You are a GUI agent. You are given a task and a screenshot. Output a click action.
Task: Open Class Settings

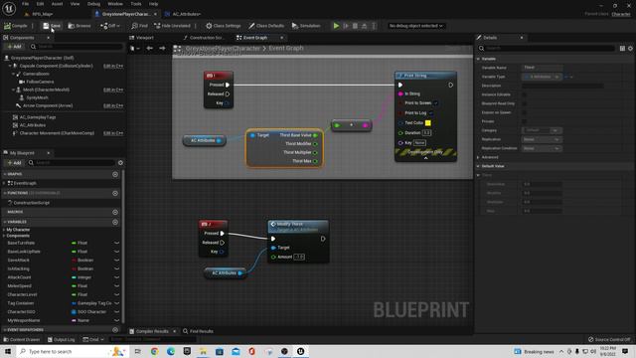point(223,26)
